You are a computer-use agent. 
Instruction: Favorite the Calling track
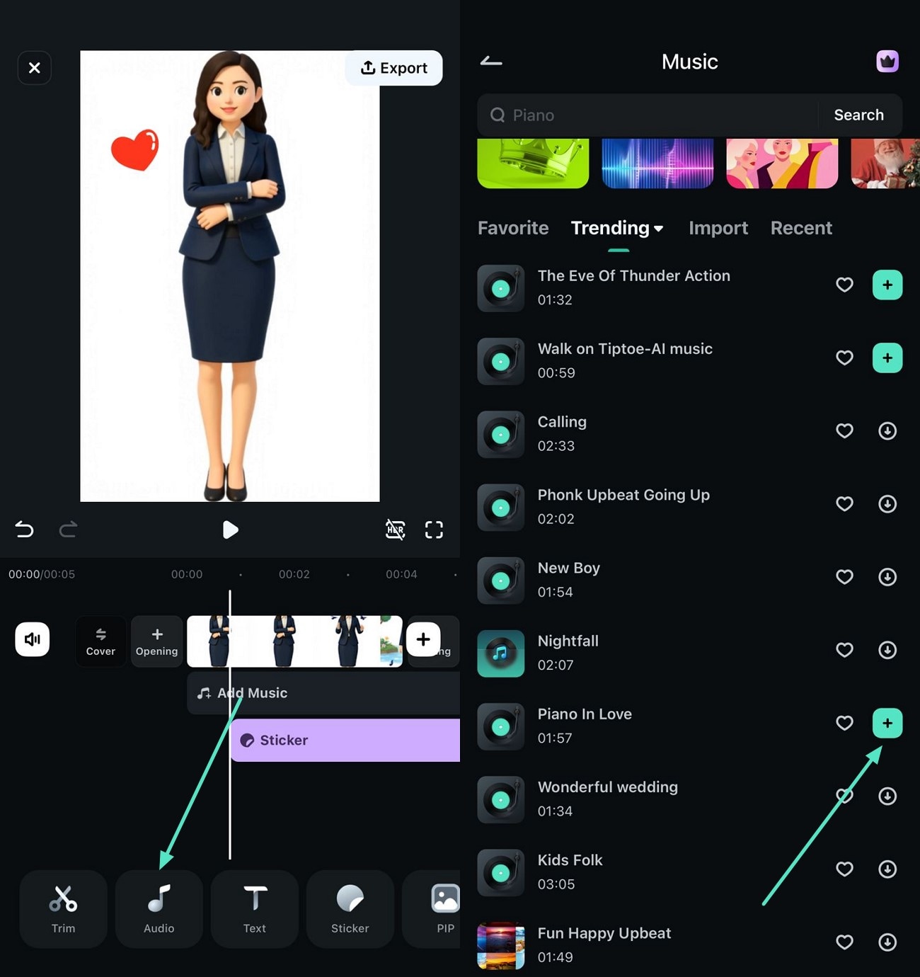point(844,430)
